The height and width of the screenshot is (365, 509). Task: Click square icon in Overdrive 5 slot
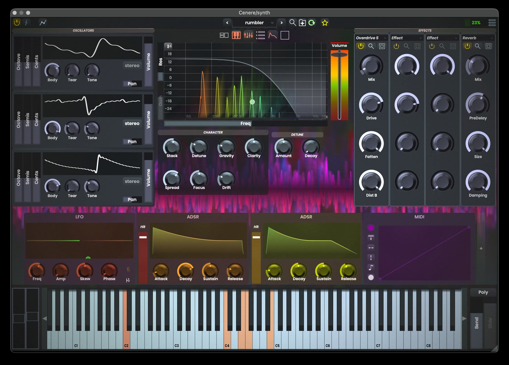(x=382, y=46)
